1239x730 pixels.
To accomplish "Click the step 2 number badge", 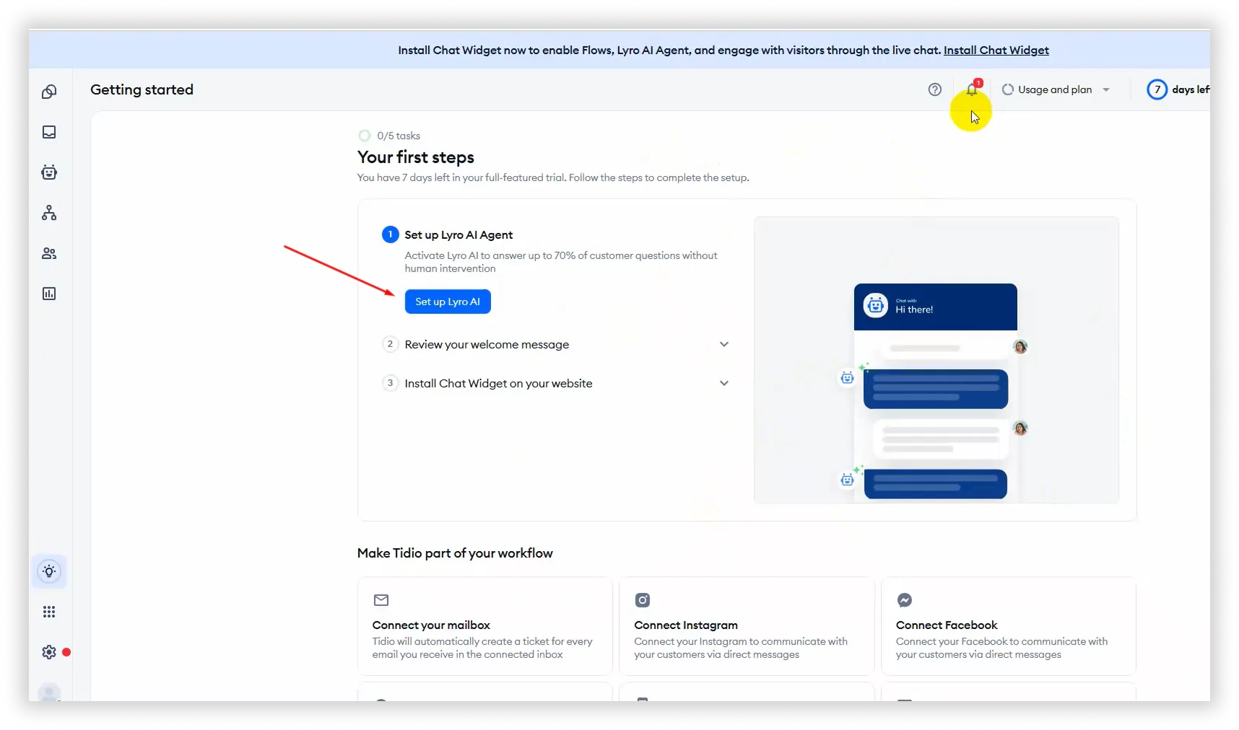I will [x=390, y=344].
